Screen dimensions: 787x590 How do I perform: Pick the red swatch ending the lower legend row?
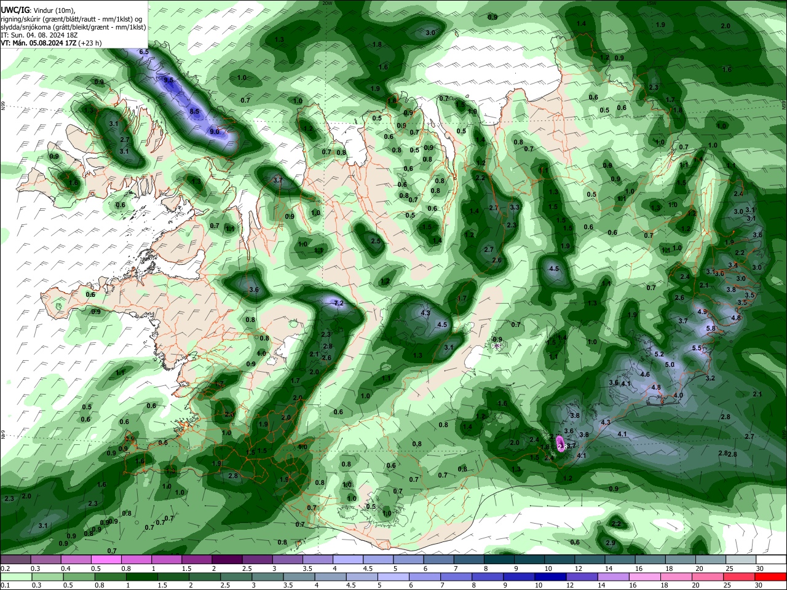[771, 577]
